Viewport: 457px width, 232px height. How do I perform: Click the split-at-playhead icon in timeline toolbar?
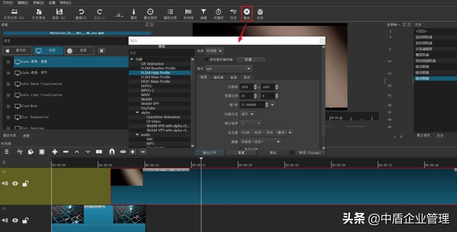point(99,152)
